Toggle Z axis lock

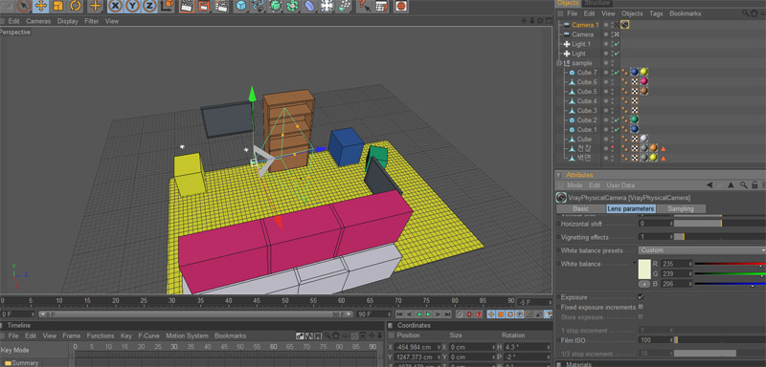[x=150, y=6]
